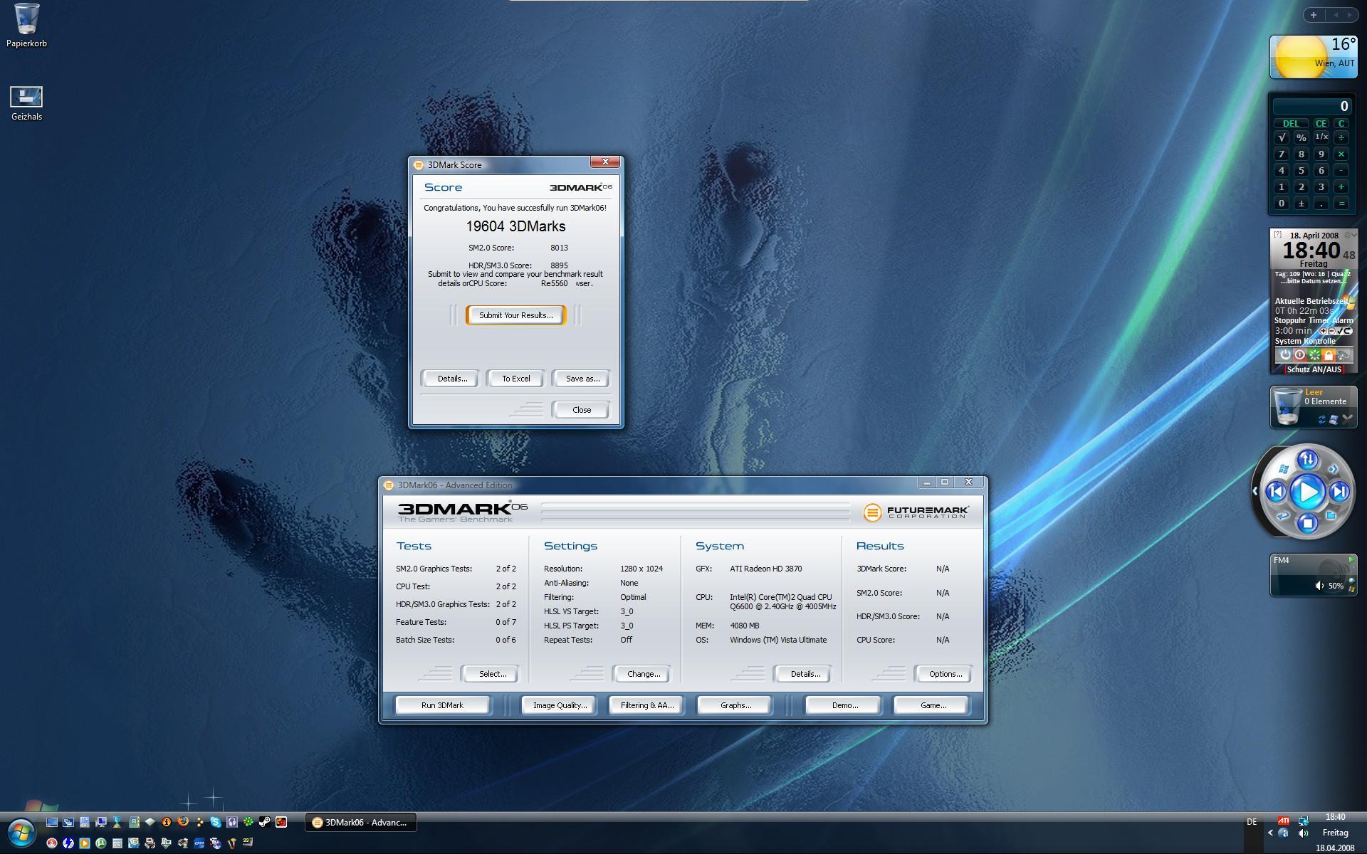This screenshot has width=1367, height=854.
Task: Click timer plus button in clock gadget
Action: [x=1324, y=331]
